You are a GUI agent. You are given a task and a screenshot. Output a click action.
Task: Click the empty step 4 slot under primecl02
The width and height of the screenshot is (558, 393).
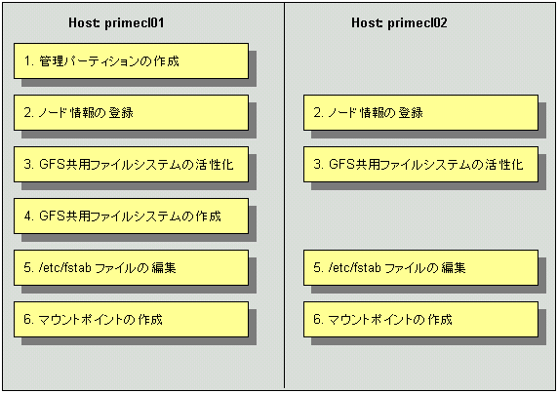click(420, 216)
